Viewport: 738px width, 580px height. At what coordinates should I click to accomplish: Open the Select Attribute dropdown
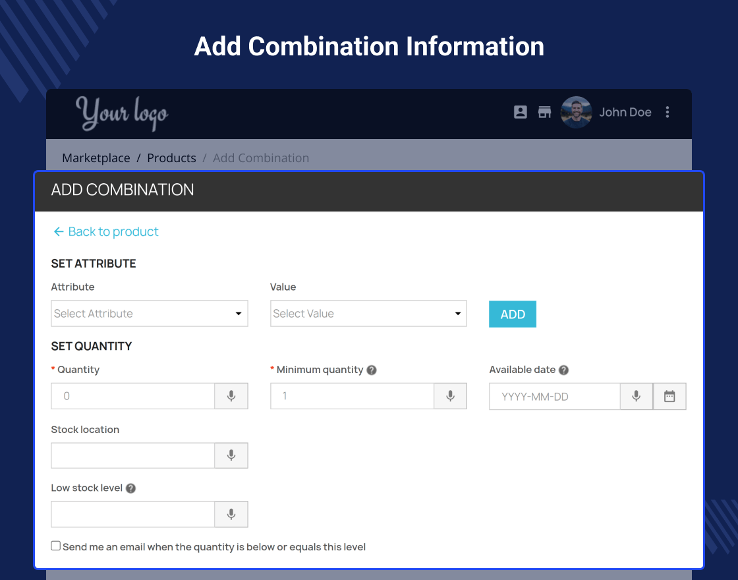(149, 314)
